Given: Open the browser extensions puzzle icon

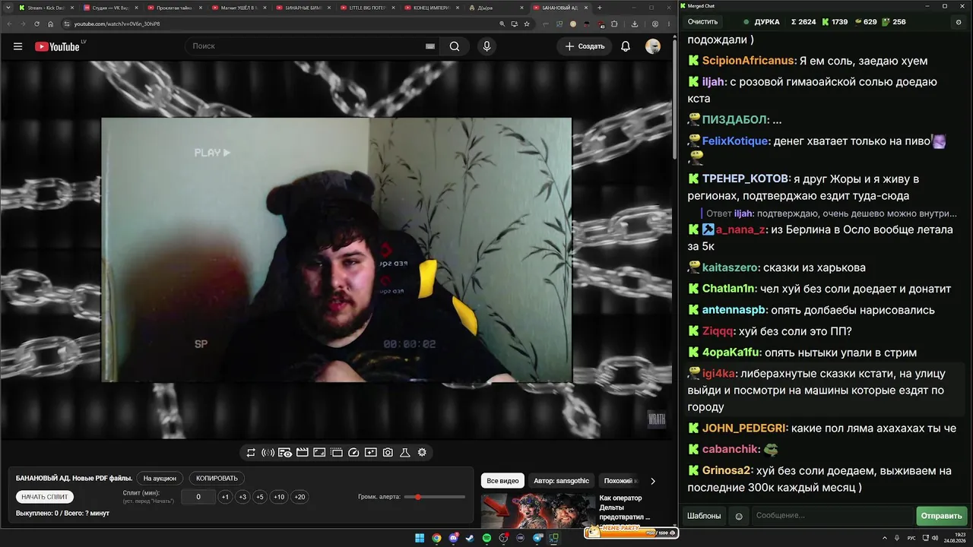Looking at the screenshot, I should [x=615, y=24].
